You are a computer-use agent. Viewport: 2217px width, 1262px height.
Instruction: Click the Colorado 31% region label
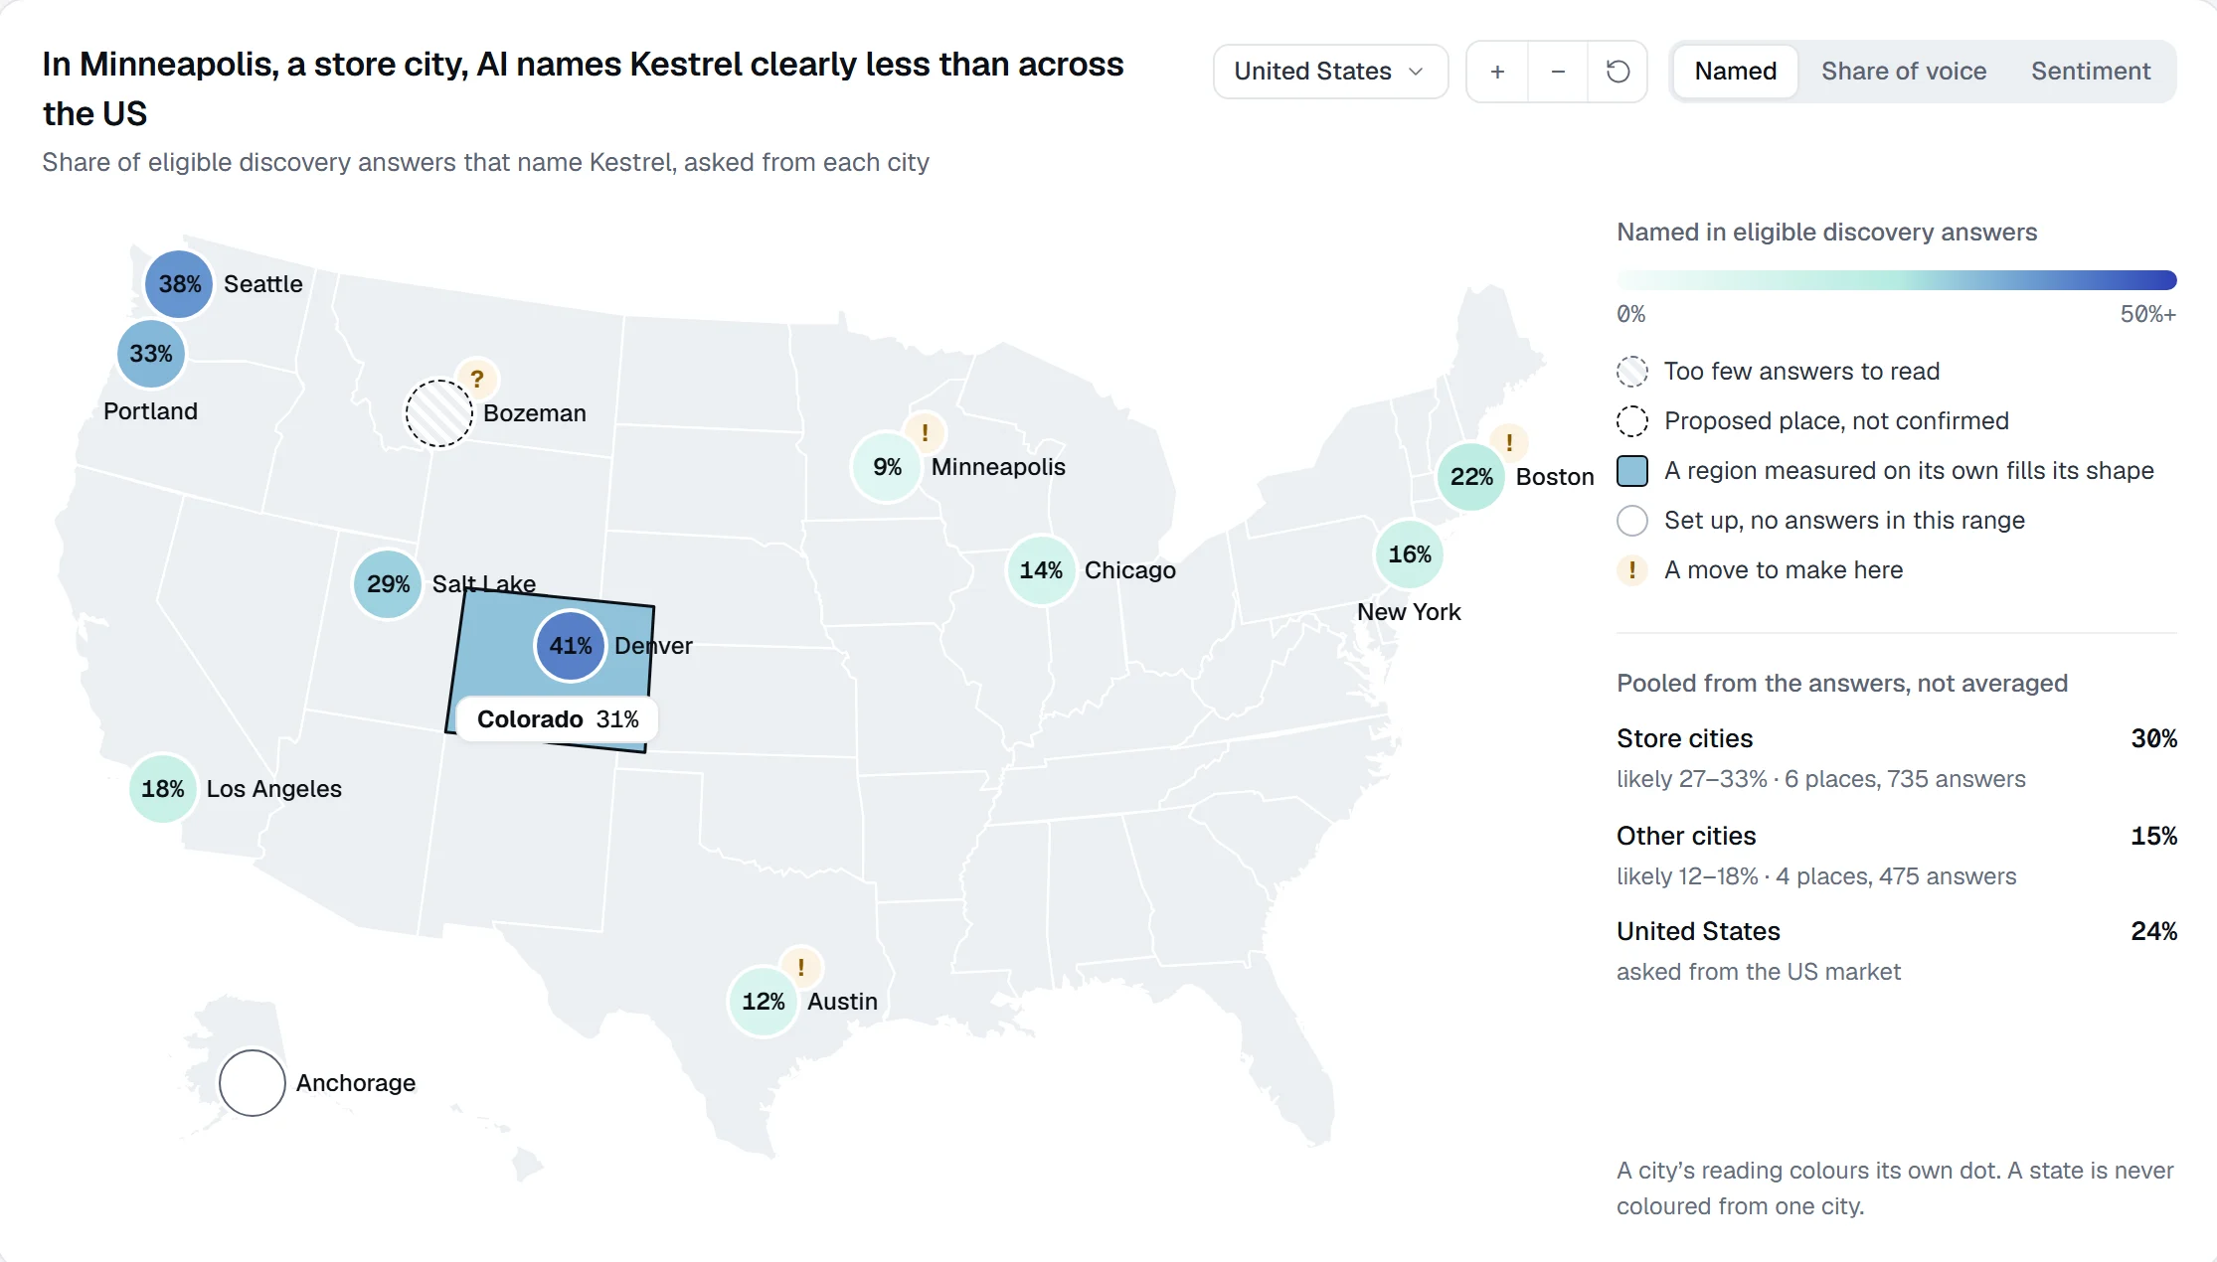click(x=558, y=719)
